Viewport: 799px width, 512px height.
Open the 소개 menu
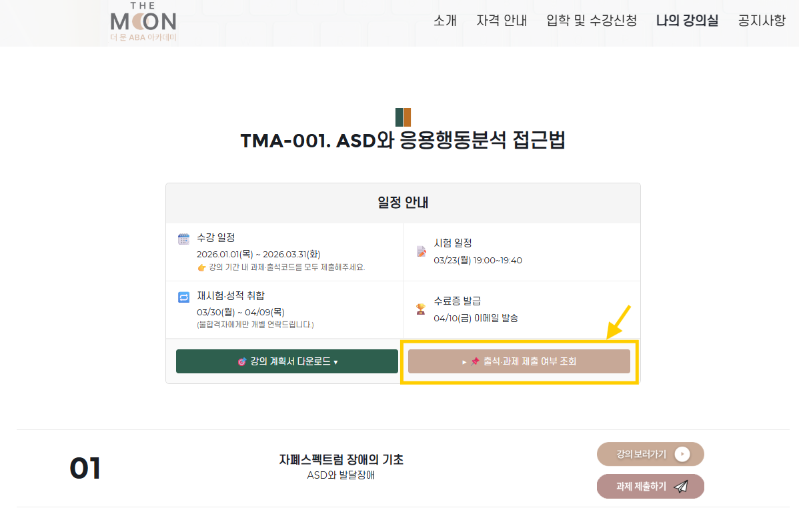click(x=445, y=21)
